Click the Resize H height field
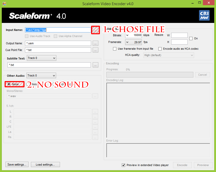The image size is (216, 172). [179, 42]
